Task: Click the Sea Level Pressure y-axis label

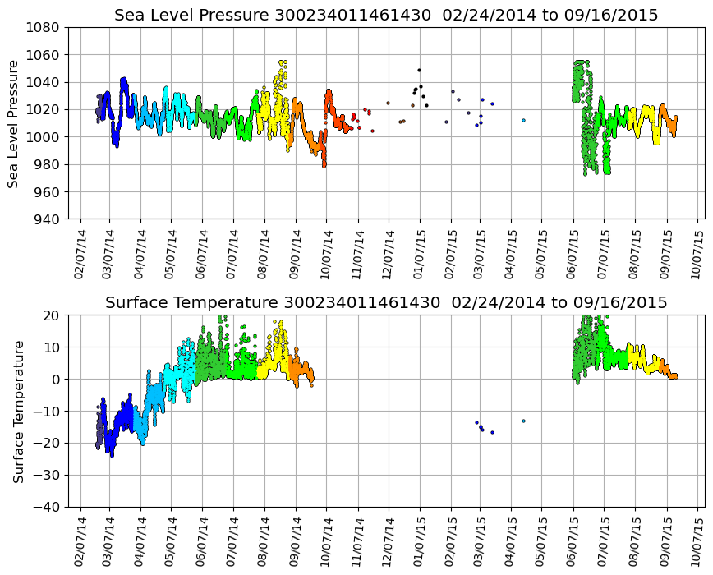Action: pos(13,123)
